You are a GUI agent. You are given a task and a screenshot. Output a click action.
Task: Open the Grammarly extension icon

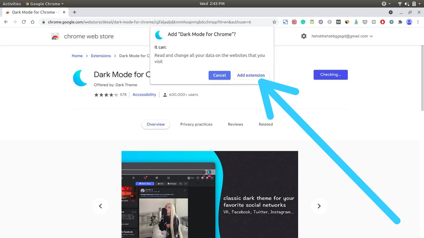[x=303, y=22]
